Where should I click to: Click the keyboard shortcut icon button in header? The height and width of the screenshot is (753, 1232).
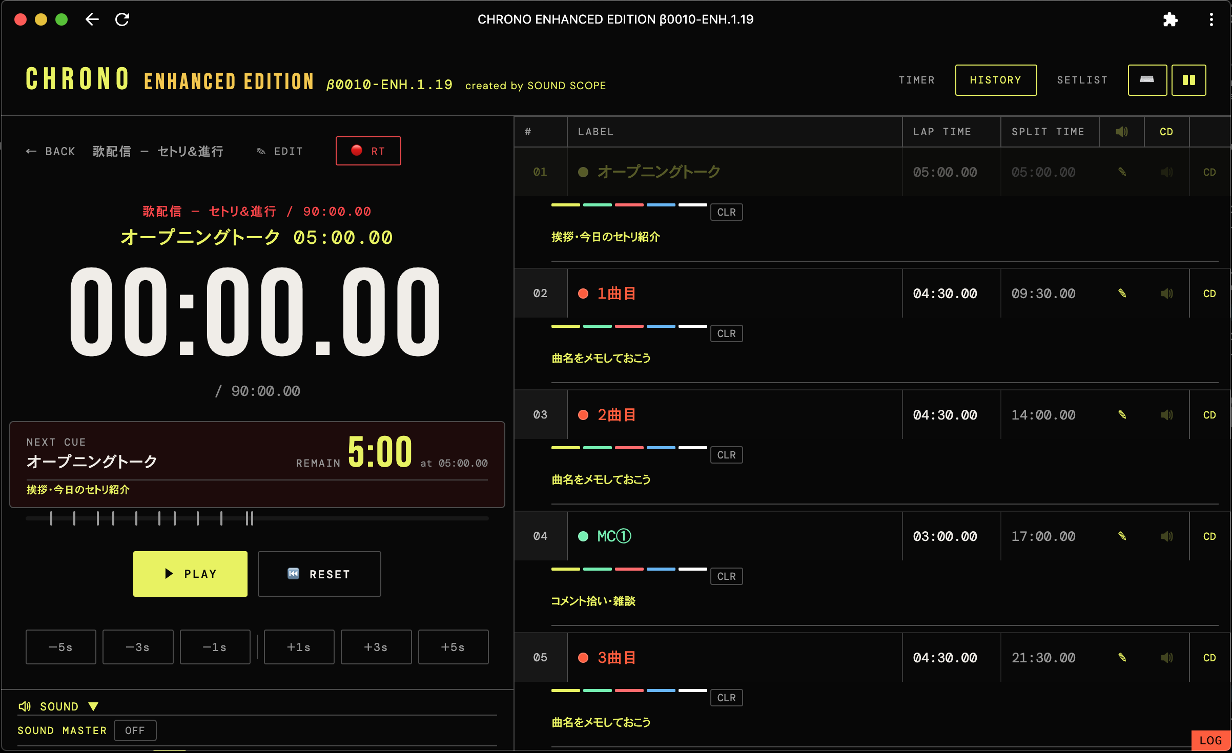tap(1147, 80)
